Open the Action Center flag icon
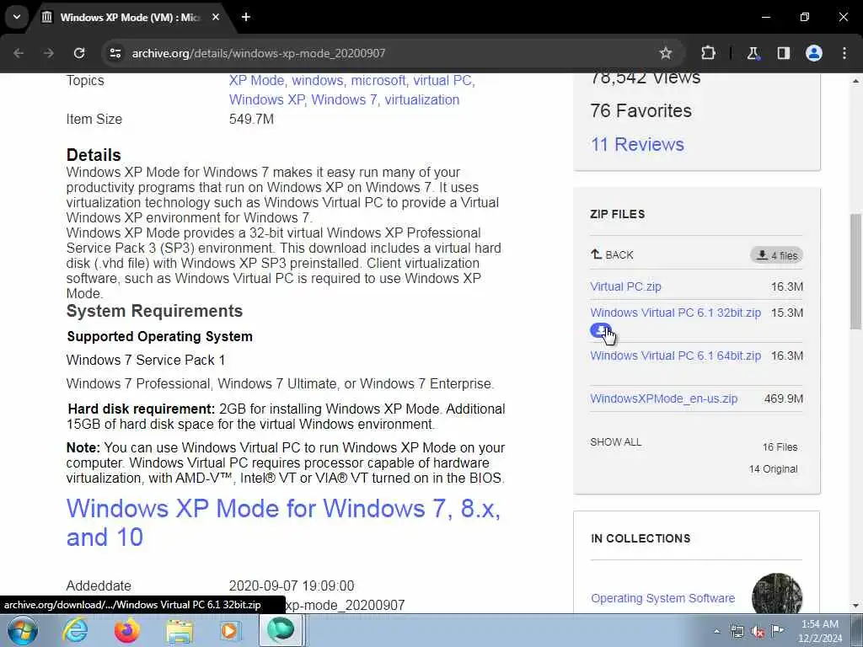 tap(777, 631)
